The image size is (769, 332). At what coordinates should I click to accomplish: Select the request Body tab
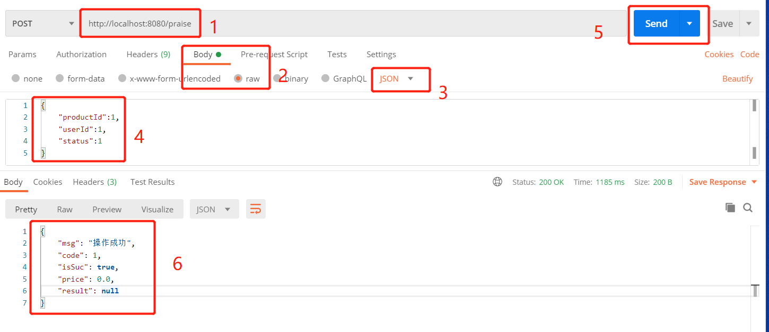pos(207,55)
